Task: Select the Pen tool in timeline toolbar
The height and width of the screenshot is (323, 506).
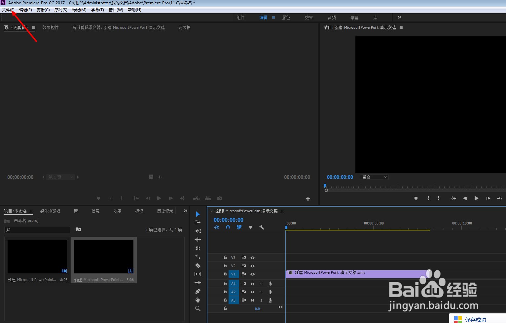Action: coord(198,291)
